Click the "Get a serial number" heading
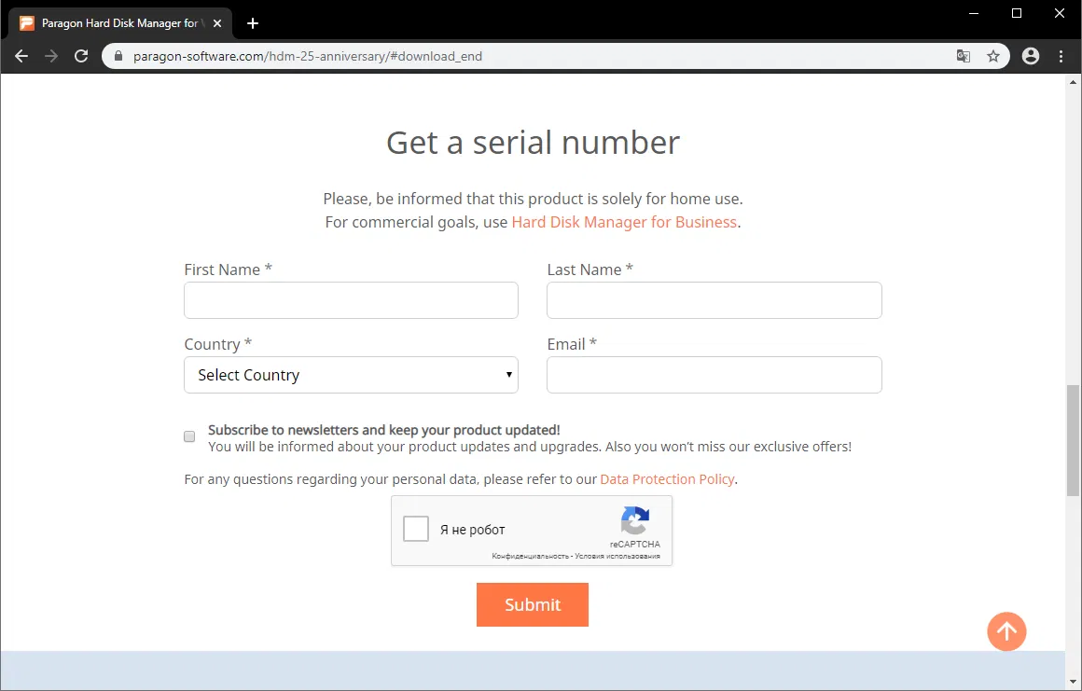 533,143
